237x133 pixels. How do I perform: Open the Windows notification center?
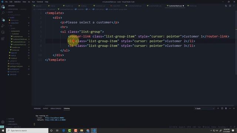(x=233, y=130)
